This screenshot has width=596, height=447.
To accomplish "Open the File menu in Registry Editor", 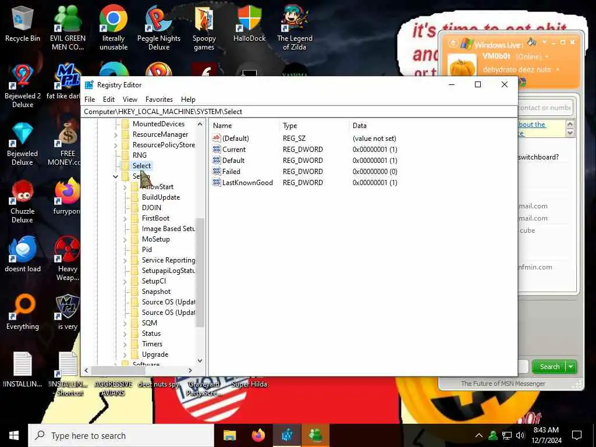I will coord(90,99).
